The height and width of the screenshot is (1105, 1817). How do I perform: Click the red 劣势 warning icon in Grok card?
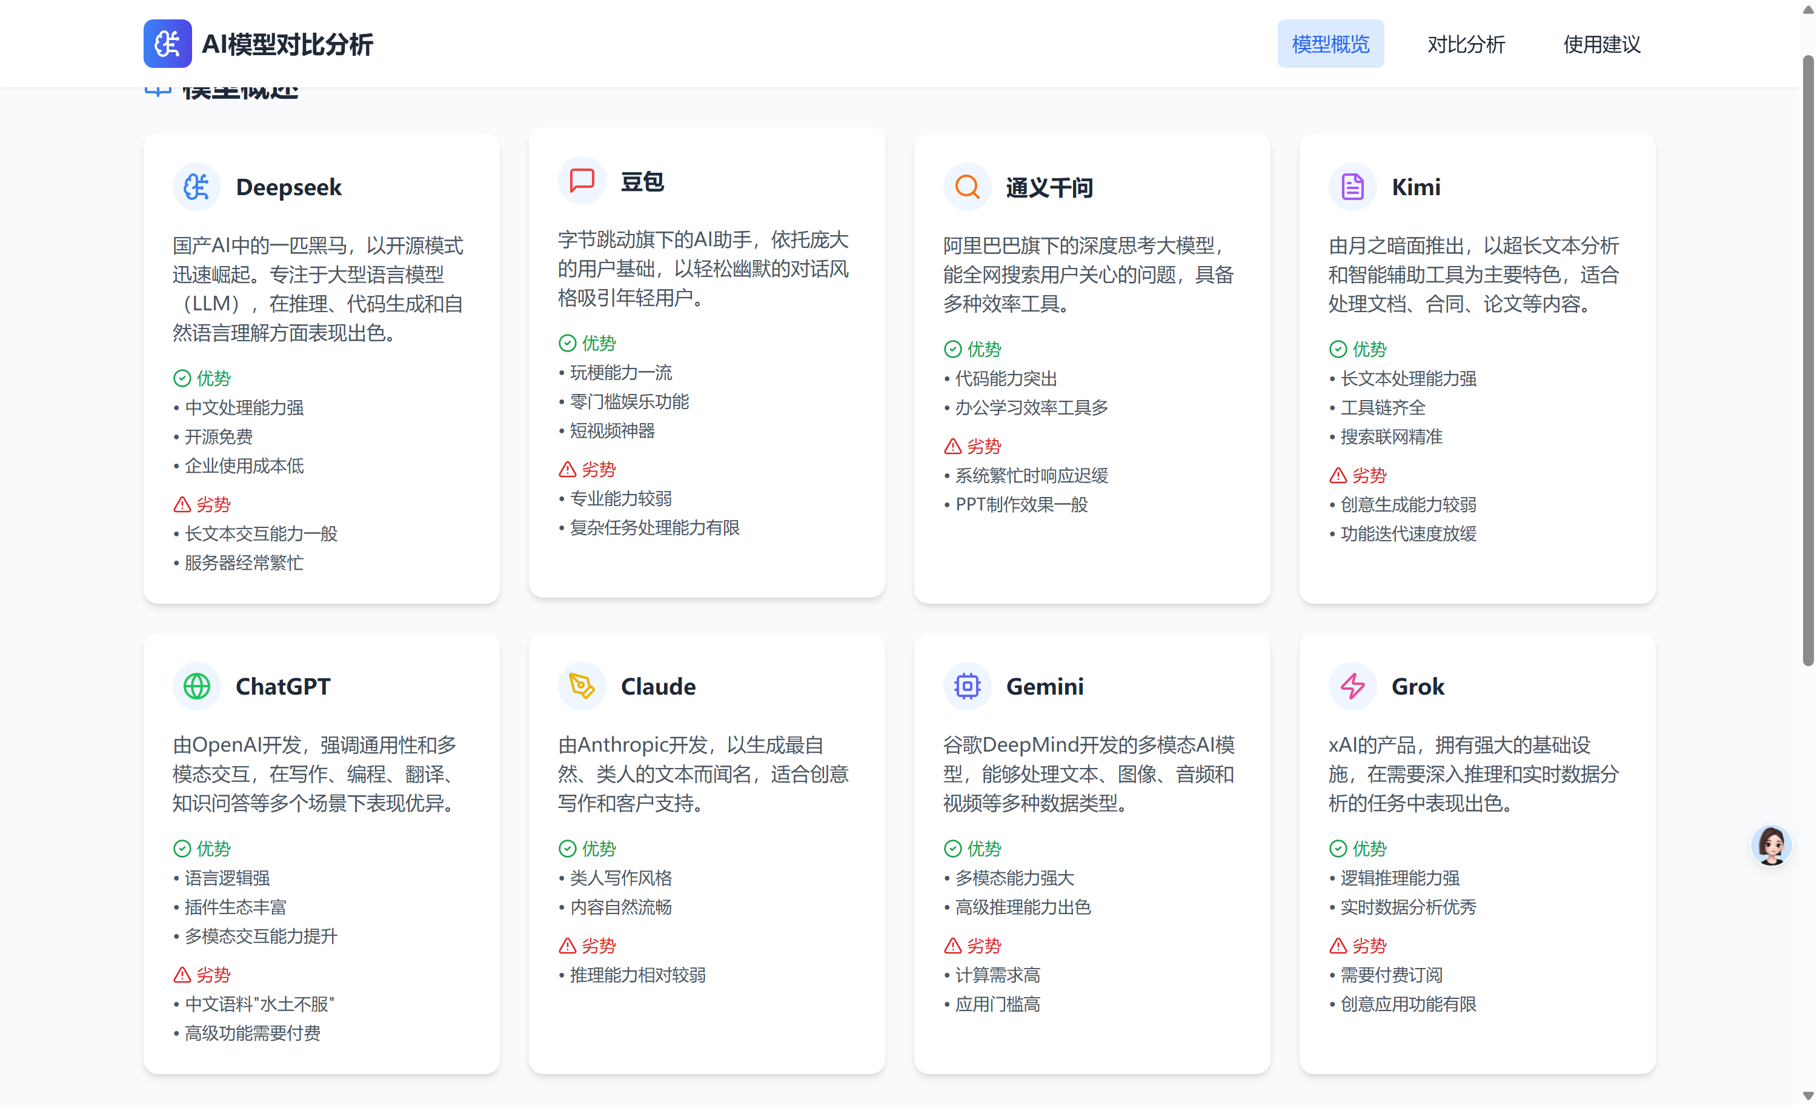[1338, 946]
